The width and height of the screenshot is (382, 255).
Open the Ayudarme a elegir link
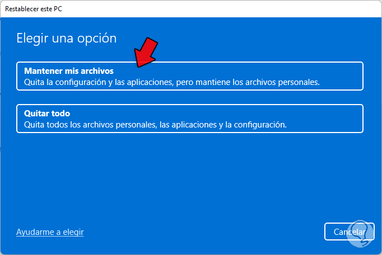click(x=50, y=232)
